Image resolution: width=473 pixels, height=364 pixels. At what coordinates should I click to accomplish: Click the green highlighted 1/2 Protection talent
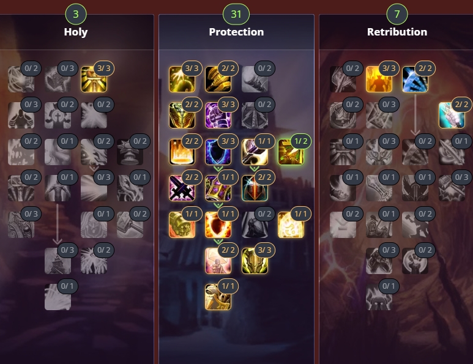coord(291,152)
